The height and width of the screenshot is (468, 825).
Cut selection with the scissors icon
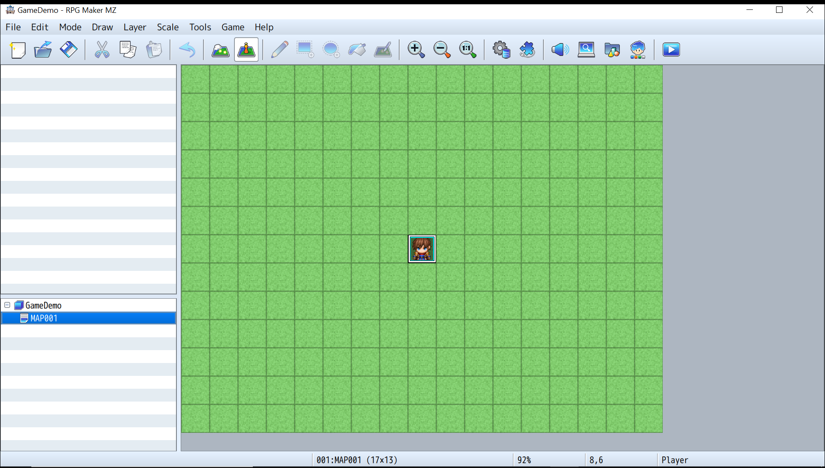(x=102, y=50)
